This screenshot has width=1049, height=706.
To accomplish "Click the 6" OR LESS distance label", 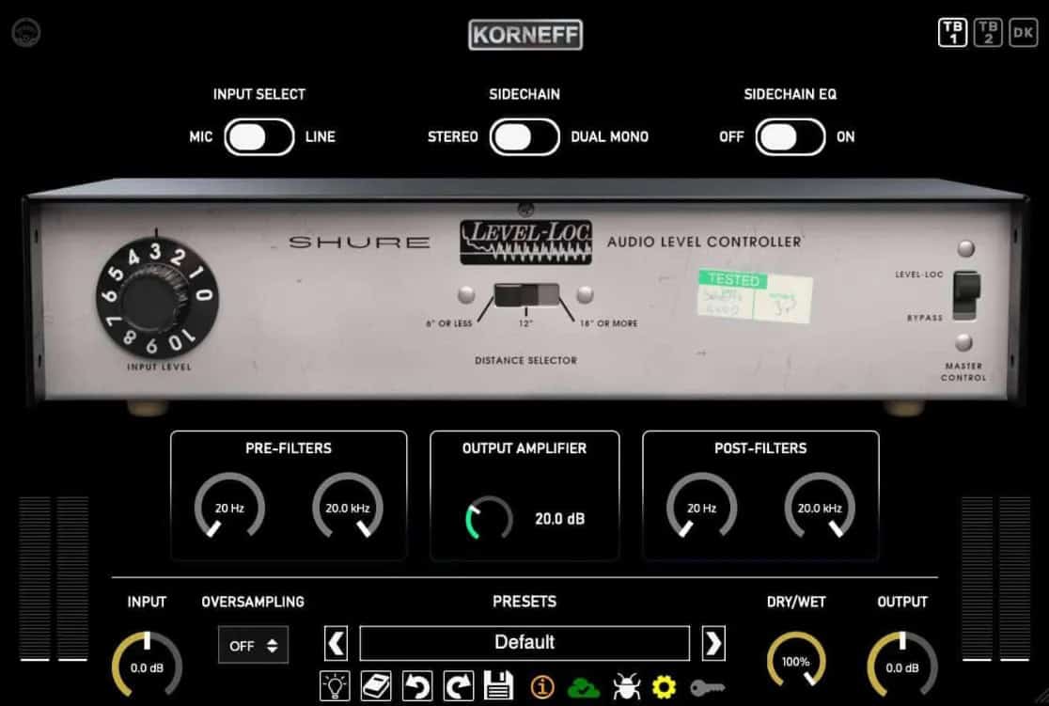I will [x=449, y=324].
